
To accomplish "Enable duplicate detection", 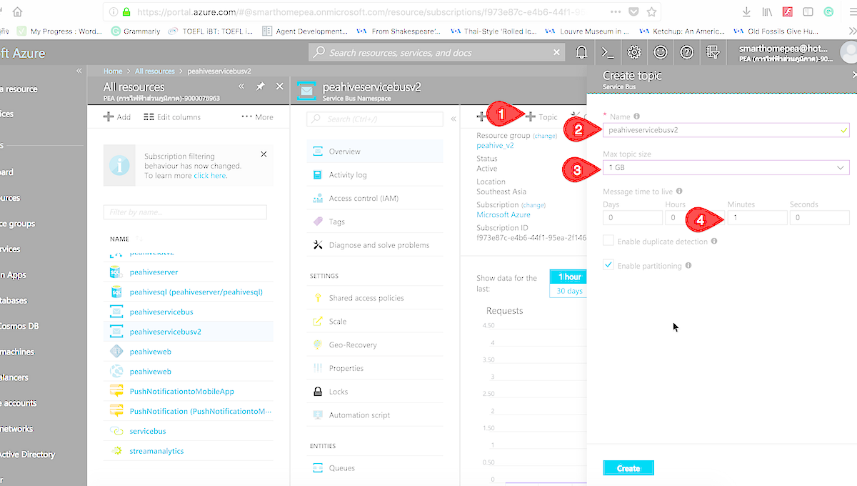I will click(x=608, y=240).
